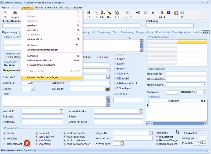Click the print icon labeled Strg+D
The height and width of the screenshot is (154, 211).
[x=15, y=13]
